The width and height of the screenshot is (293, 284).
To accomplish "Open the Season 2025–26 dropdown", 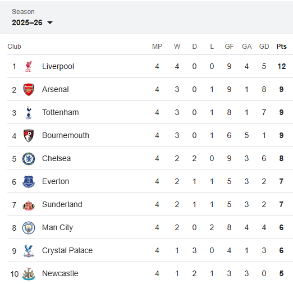I will 32,22.
